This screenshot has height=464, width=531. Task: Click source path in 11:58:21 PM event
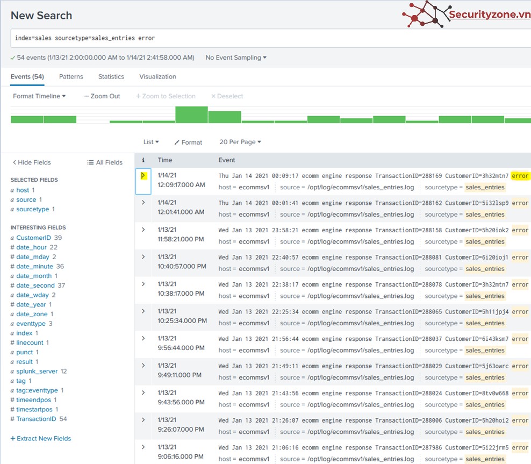point(361,241)
